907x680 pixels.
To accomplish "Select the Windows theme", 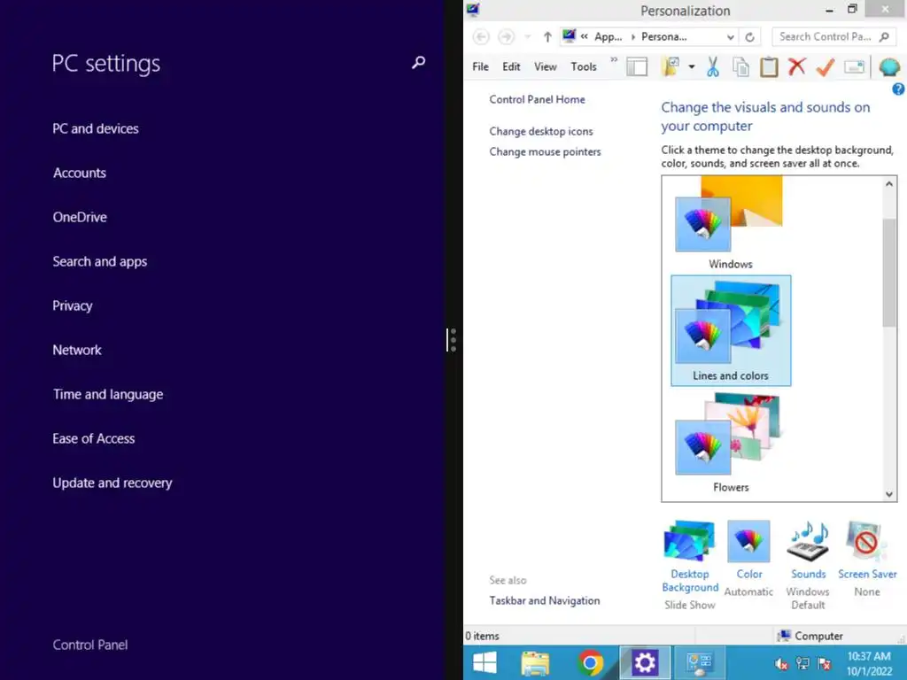I will [x=730, y=222].
